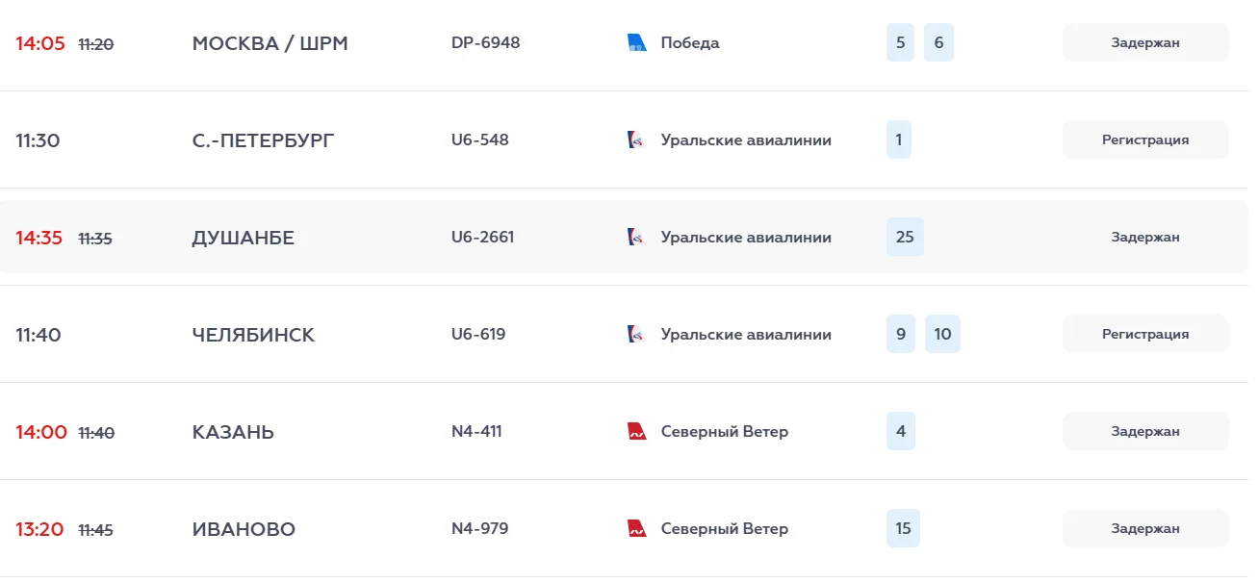Click Уральские авиалинии logo in Челябинск row
Screen dimensions: 1259x583
[x=637, y=334]
